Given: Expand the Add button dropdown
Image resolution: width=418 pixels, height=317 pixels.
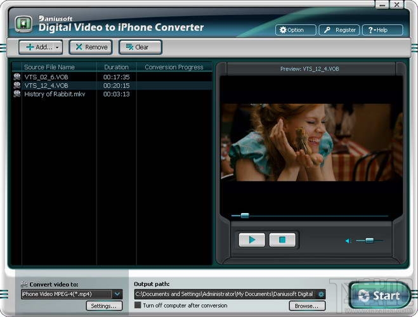Looking at the screenshot, I should point(58,47).
